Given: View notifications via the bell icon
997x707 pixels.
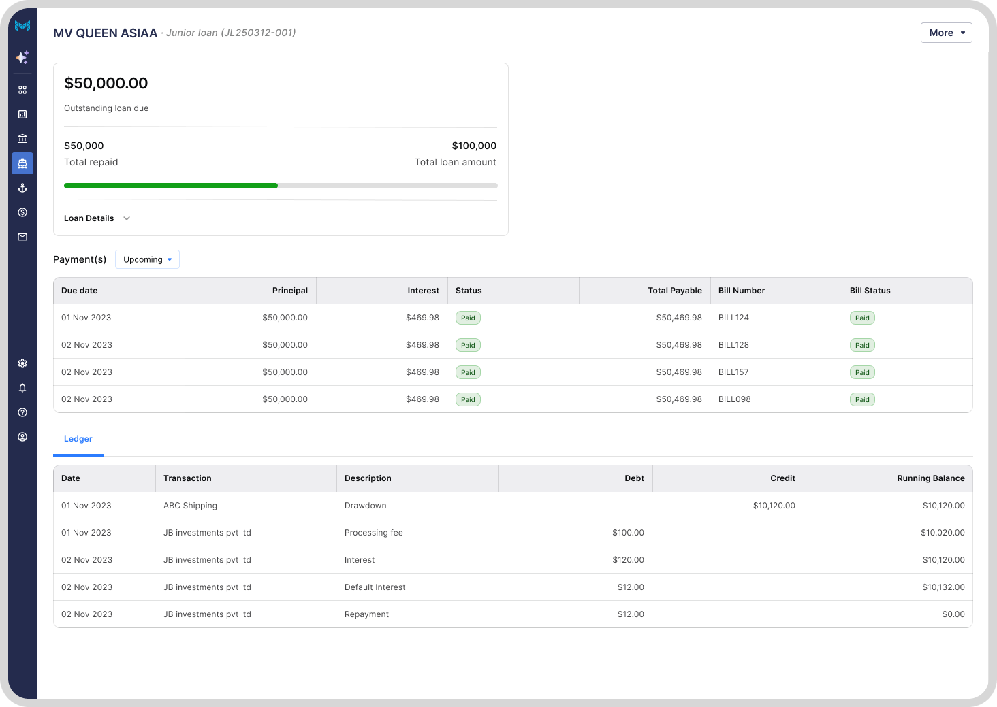Looking at the screenshot, I should 22,388.
